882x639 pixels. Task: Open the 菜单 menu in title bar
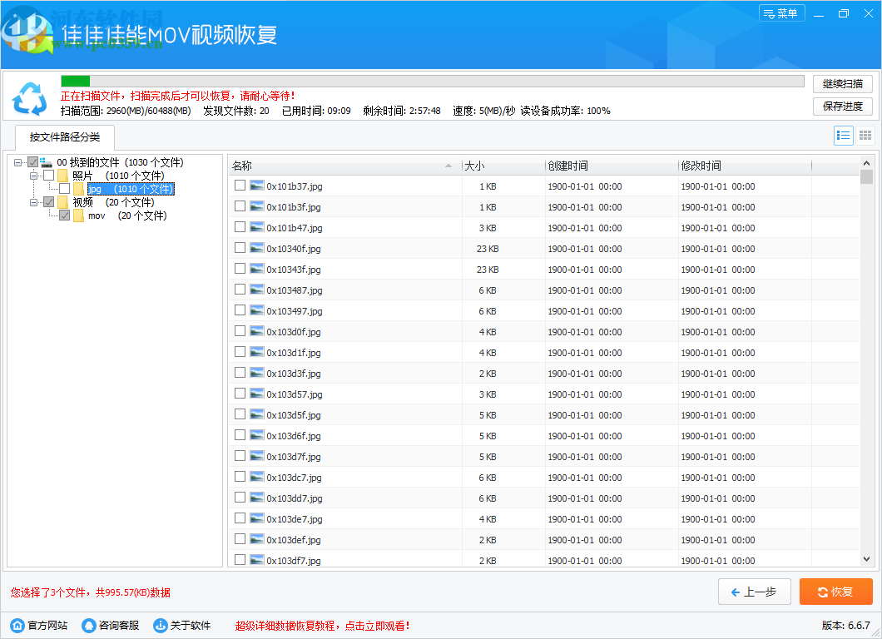pyautogui.click(x=781, y=14)
